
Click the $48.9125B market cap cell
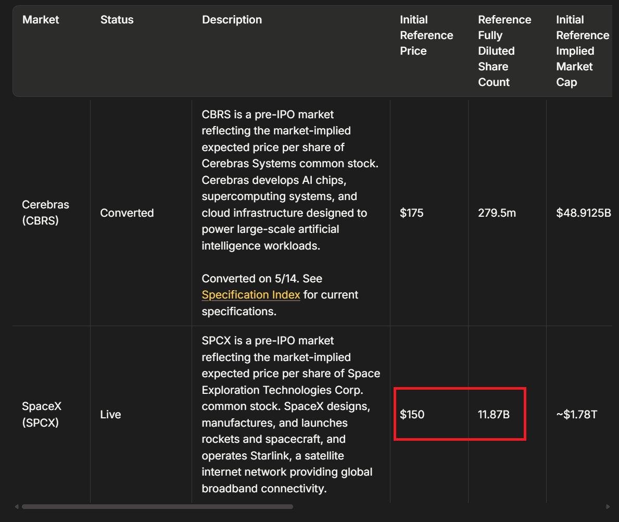[584, 213]
